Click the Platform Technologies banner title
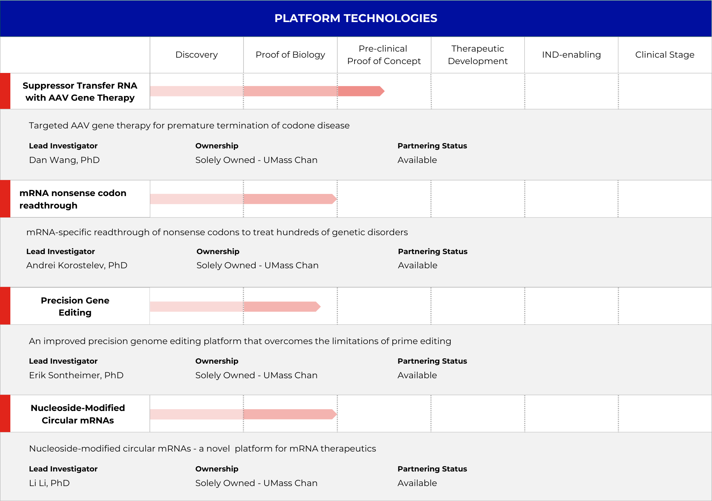 (x=356, y=18)
